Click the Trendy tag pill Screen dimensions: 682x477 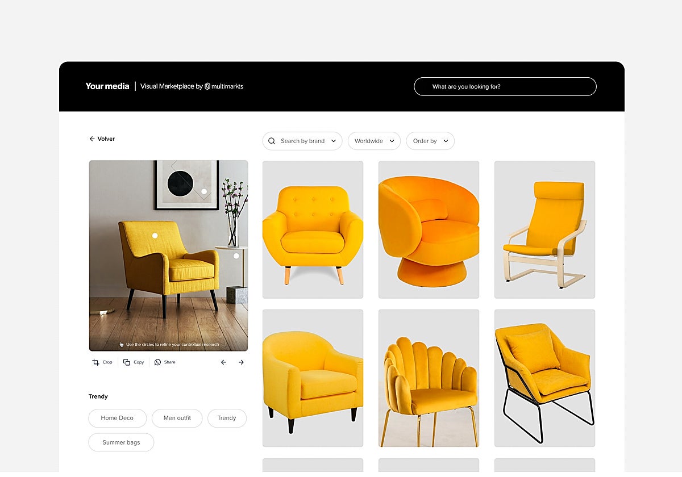pyautogui.click(x=226, y=419)
